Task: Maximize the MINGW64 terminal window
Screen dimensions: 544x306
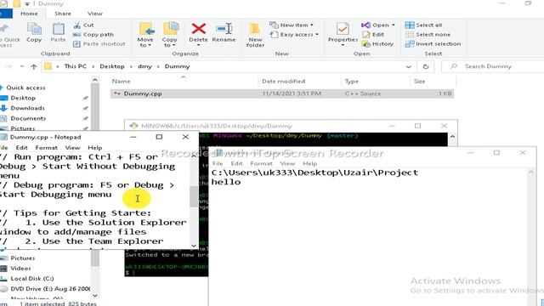Action: [417, 126]
